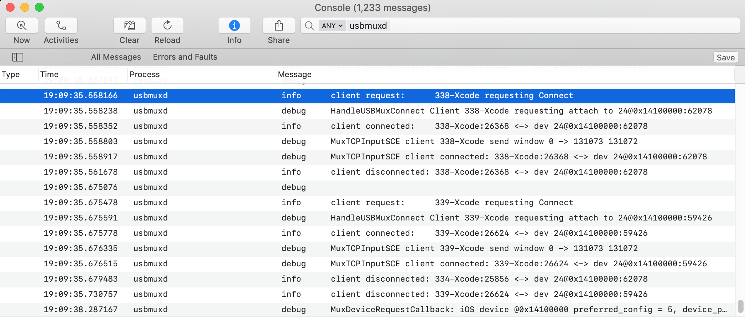Screen dimensions: 745x322
Task: Select the MuxDeviceRequestCallback debug row
Action: pyautogui.click(x=367, y=310)
